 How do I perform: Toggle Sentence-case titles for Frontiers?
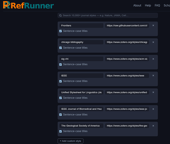[x=61, y=31]
